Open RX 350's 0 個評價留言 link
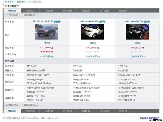The image size is (163, 122). tap(138, 56)
